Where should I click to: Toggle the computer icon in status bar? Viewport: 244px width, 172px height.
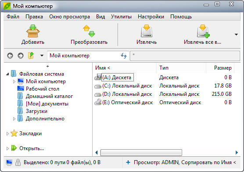(x=9, y=162)
